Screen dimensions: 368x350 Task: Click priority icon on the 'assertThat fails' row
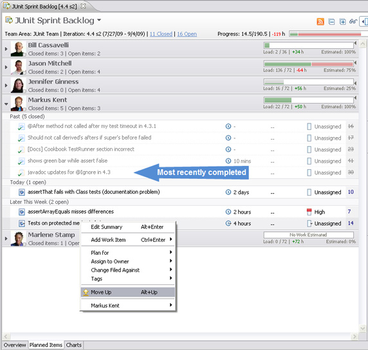(309, 192)
